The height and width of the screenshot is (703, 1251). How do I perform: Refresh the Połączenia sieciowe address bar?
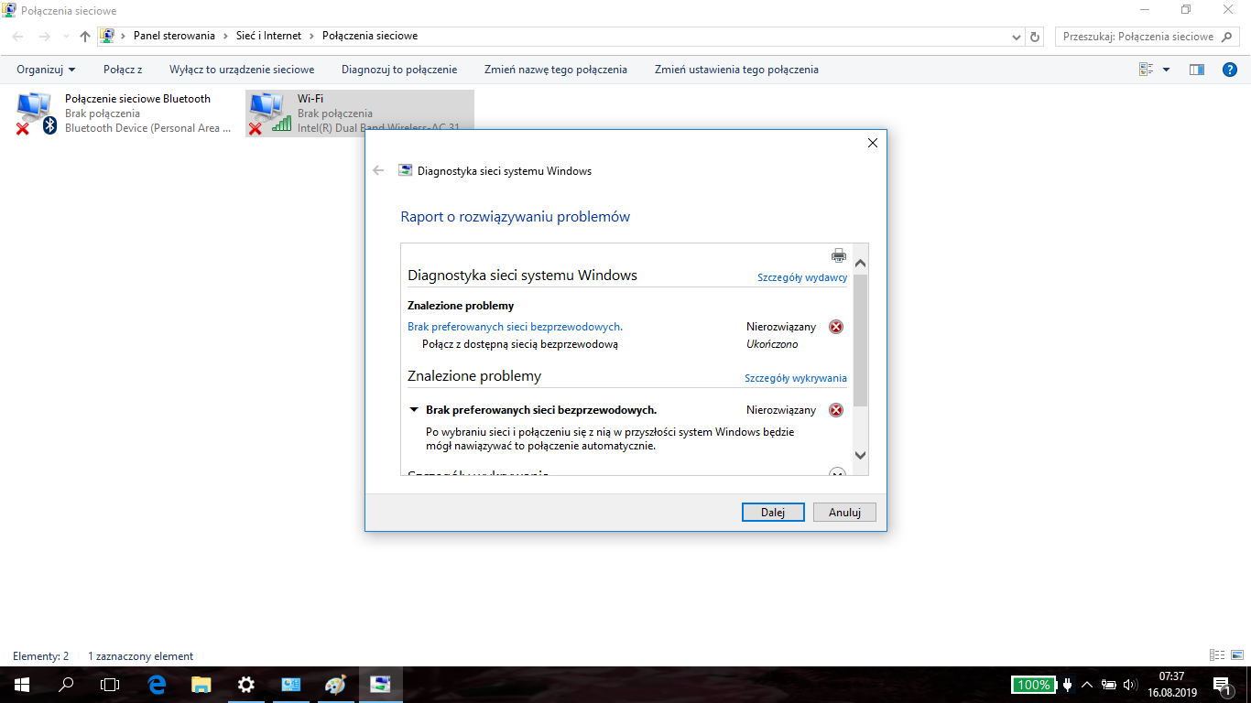1035,37
